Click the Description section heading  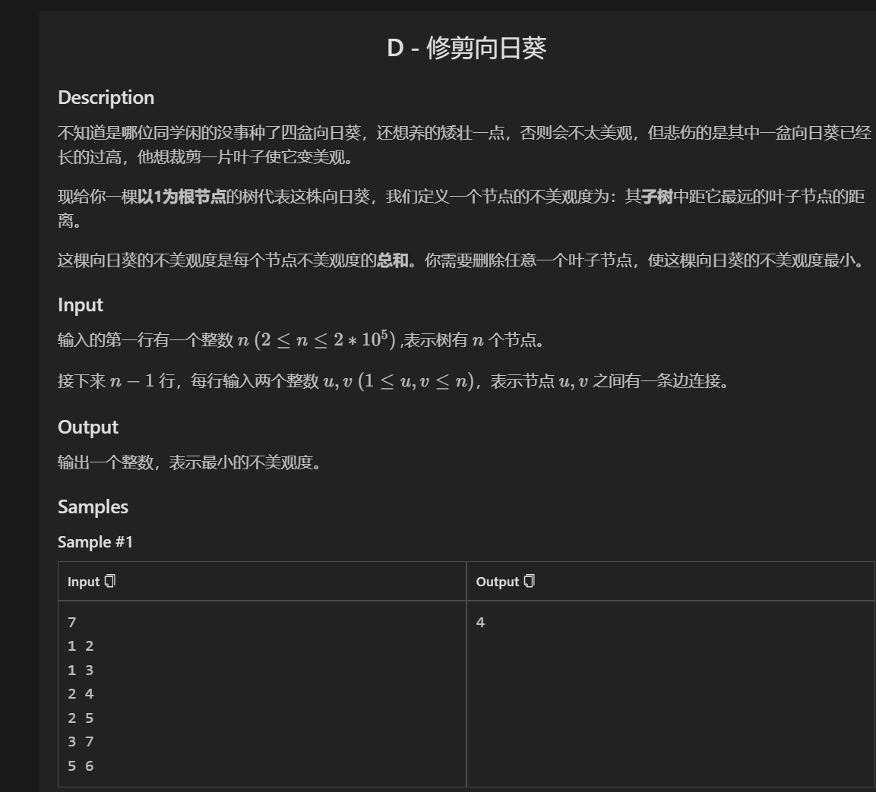[x=106, y=97]
